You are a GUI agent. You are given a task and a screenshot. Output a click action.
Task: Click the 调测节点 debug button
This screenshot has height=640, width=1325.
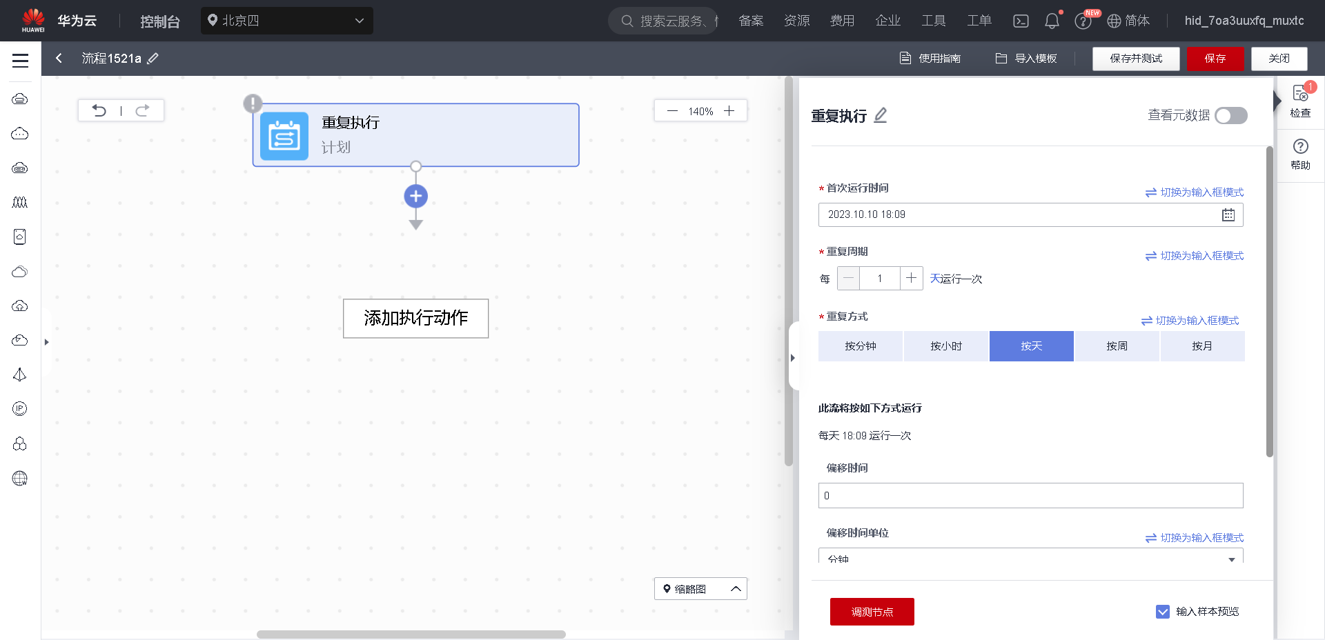pyautogui.click(x=872, y=612)
